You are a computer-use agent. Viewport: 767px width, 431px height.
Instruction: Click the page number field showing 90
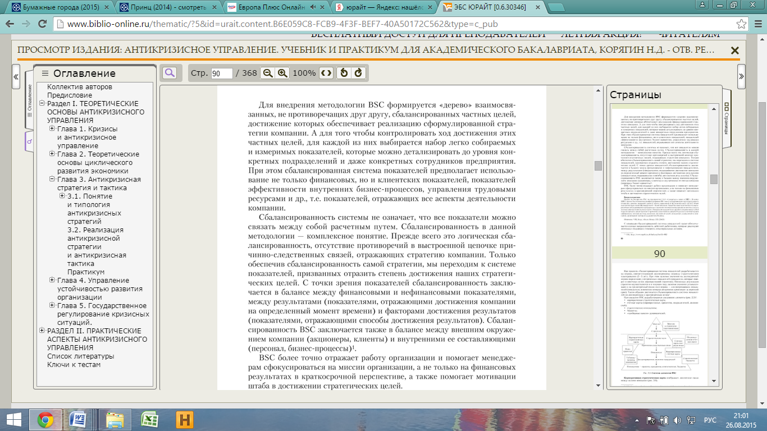(x=222, y=74)
